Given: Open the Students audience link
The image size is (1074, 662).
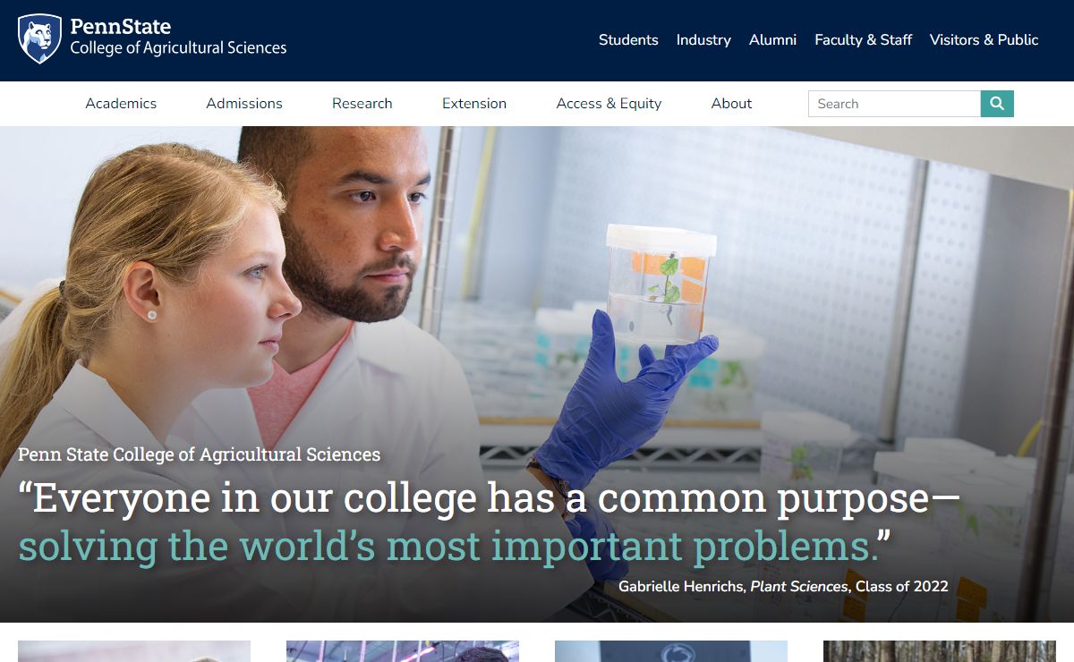Looking at the screenshot, I should (x=628, y=40).
